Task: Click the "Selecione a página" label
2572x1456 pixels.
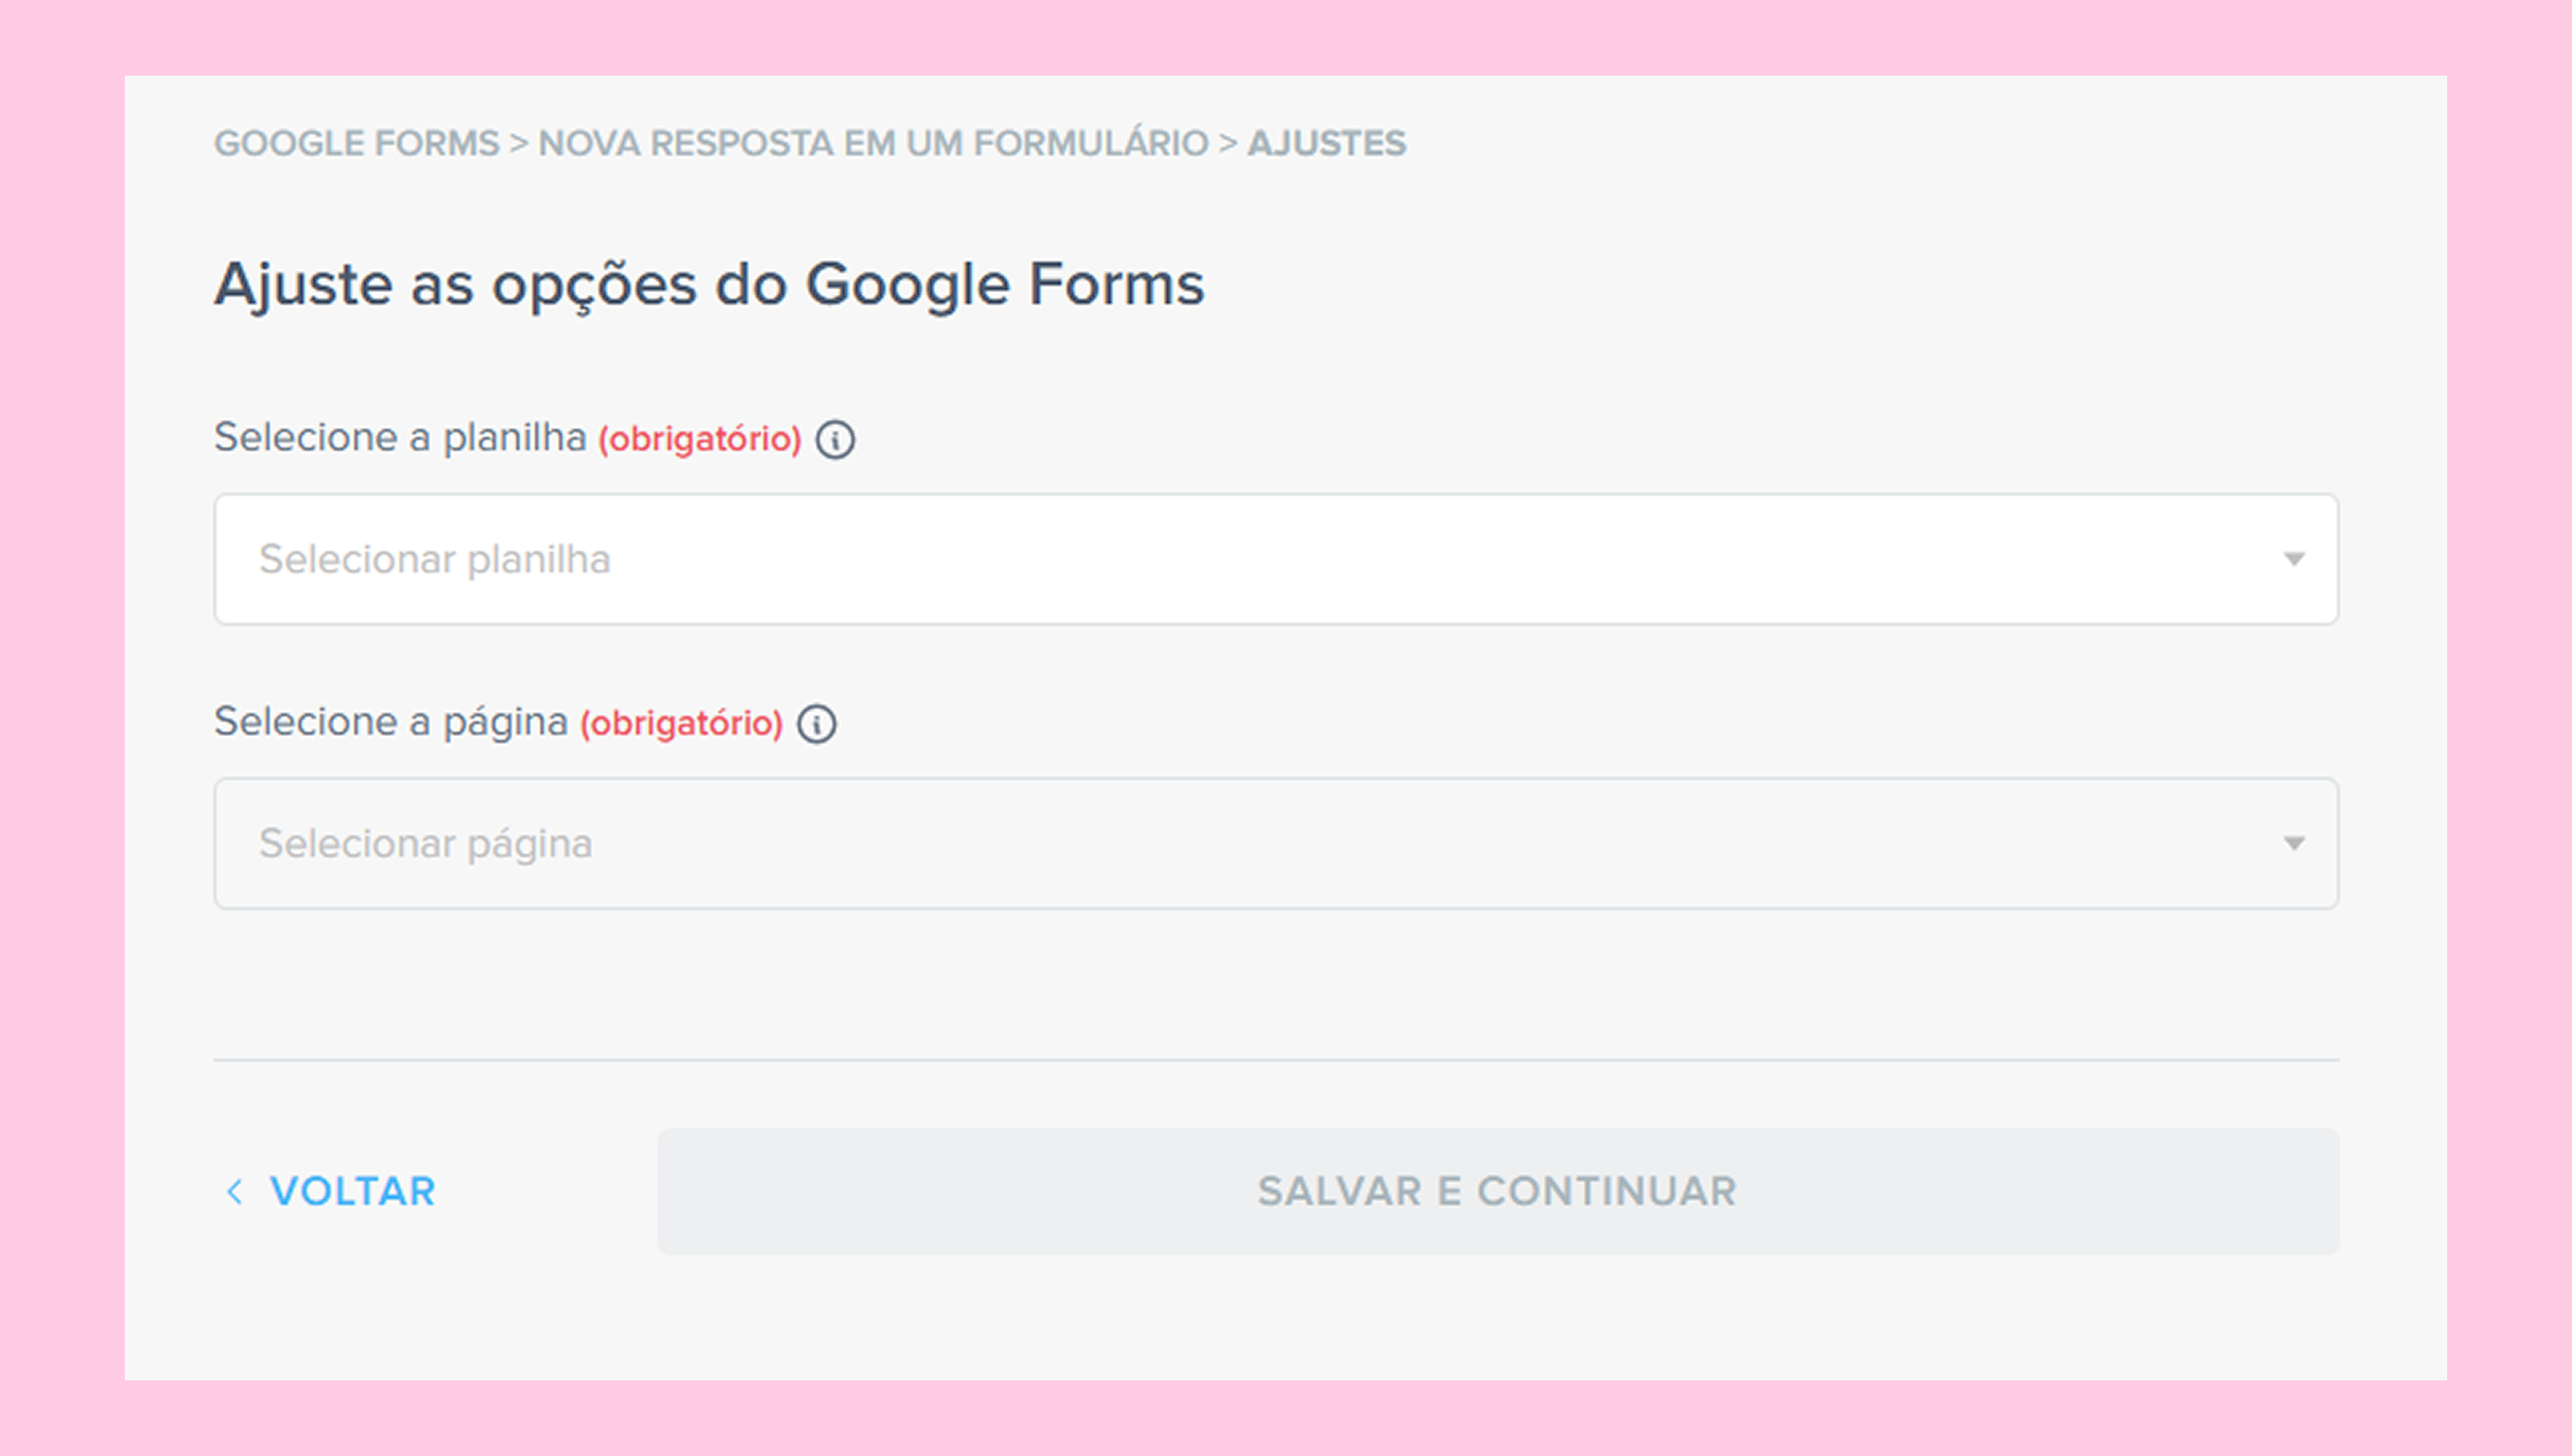Action: coord(391,722)
